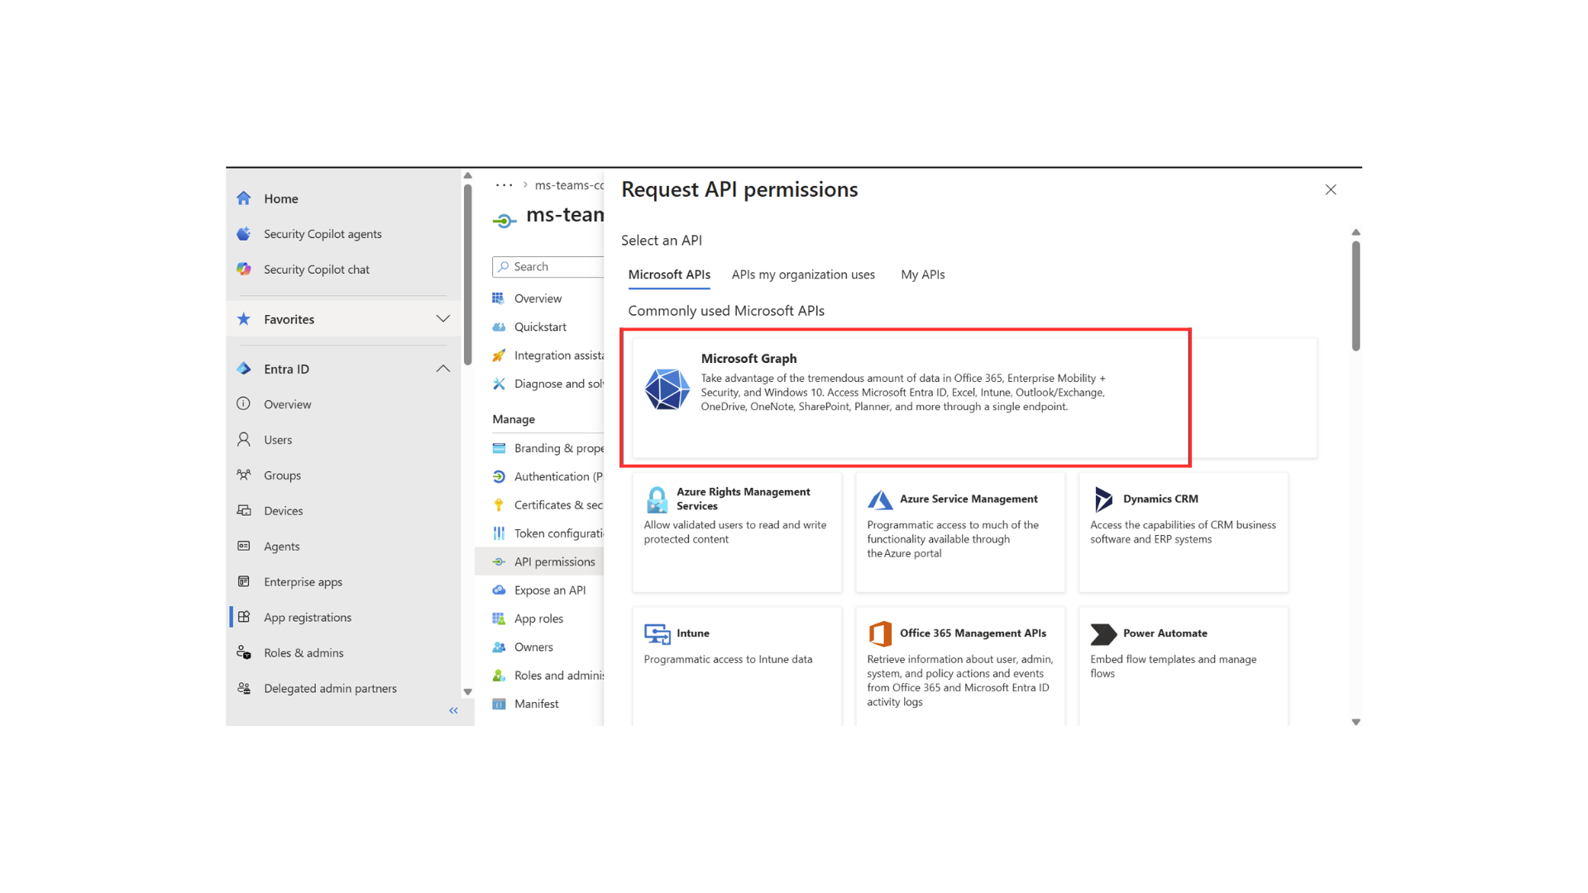Click the Devices icon in sidebar

coord(244,510)
